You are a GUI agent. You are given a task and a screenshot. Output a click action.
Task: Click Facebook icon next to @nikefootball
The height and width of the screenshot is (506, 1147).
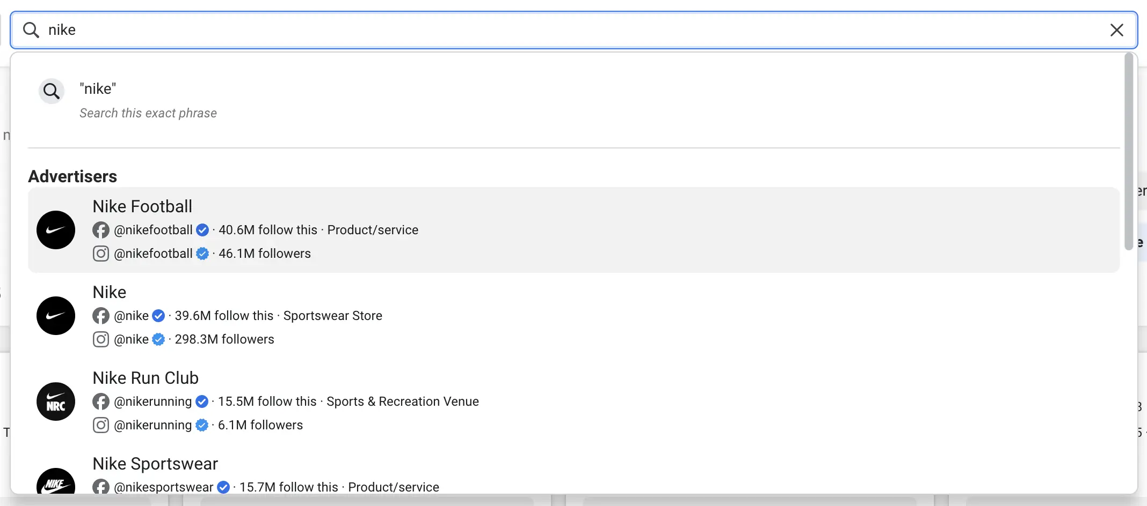click(x=101, y=230)
